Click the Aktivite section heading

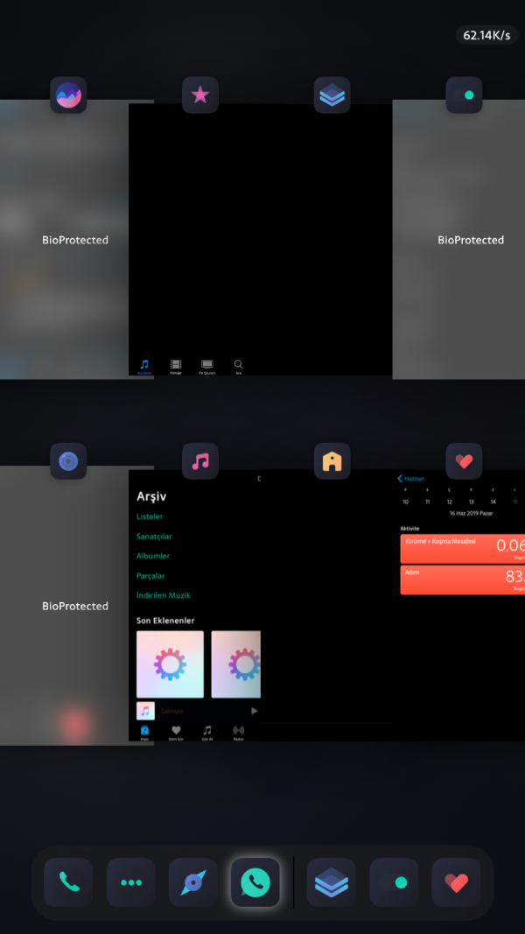(409, 529)
